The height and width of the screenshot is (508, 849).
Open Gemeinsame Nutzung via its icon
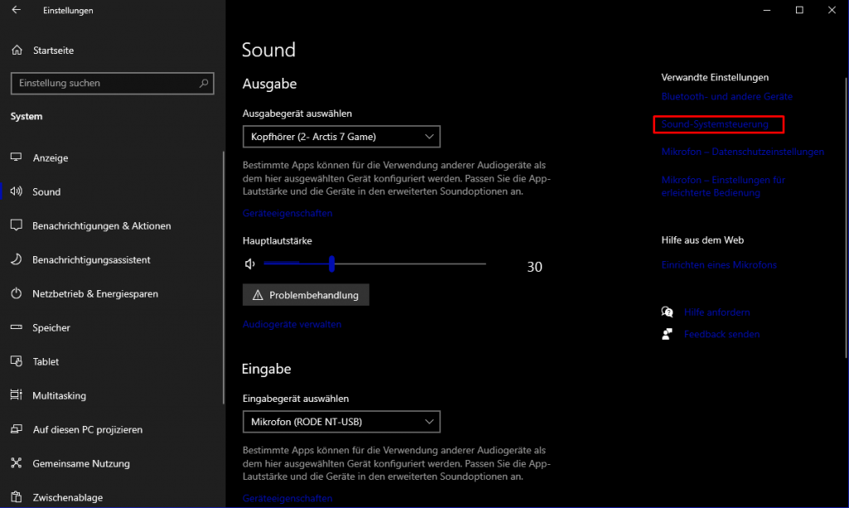(16, 463)
